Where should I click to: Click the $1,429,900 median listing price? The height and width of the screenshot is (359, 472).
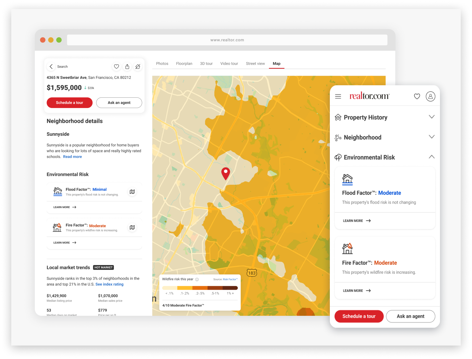click(x=56, y=296)
